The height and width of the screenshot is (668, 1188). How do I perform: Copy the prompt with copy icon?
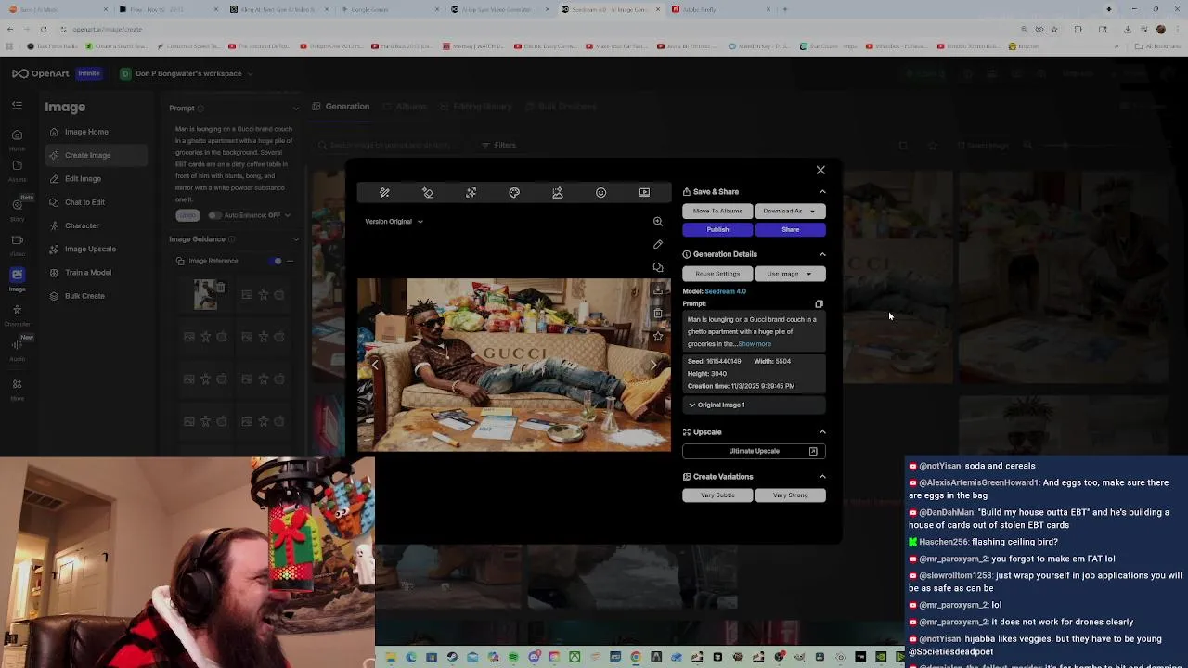tap(819, 304)
